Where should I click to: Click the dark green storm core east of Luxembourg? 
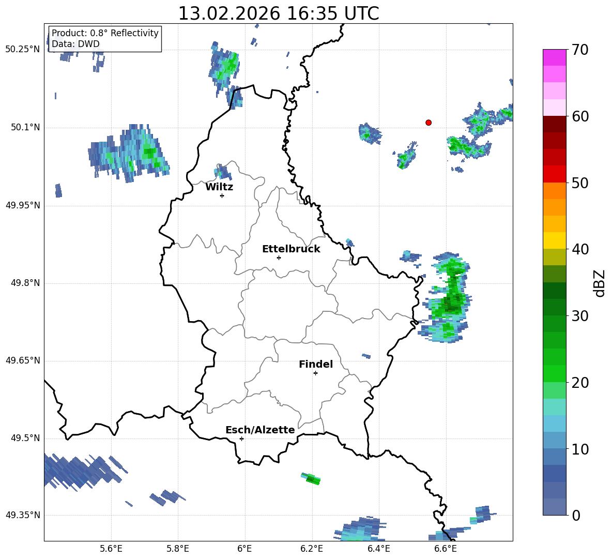[x=452, y=303]
